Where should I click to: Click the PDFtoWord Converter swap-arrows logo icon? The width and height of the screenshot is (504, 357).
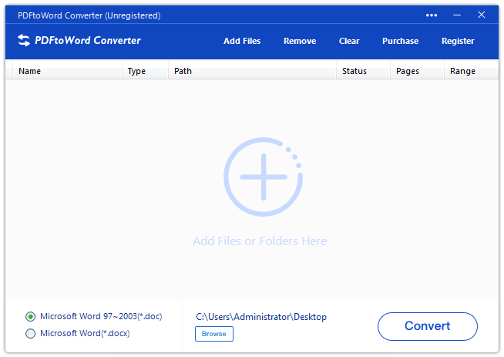tap(24, 41)
